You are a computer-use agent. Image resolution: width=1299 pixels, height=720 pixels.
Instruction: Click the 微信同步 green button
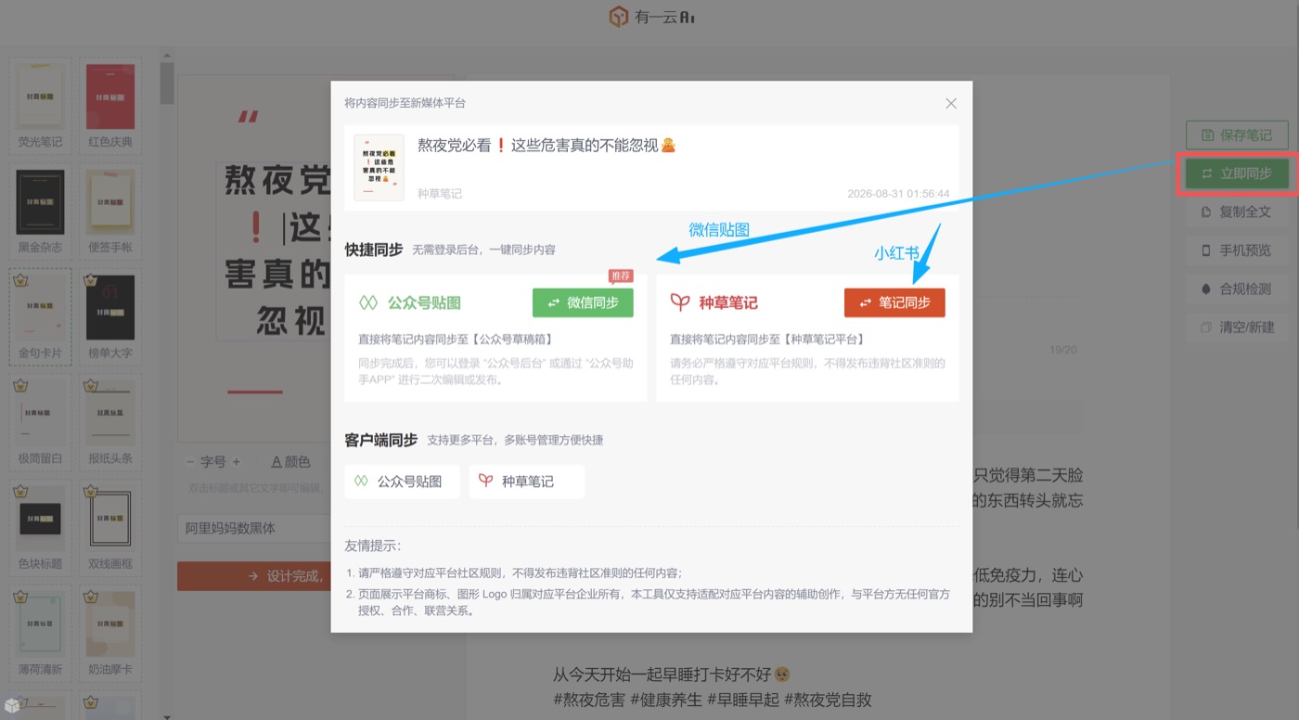point(583,302)
